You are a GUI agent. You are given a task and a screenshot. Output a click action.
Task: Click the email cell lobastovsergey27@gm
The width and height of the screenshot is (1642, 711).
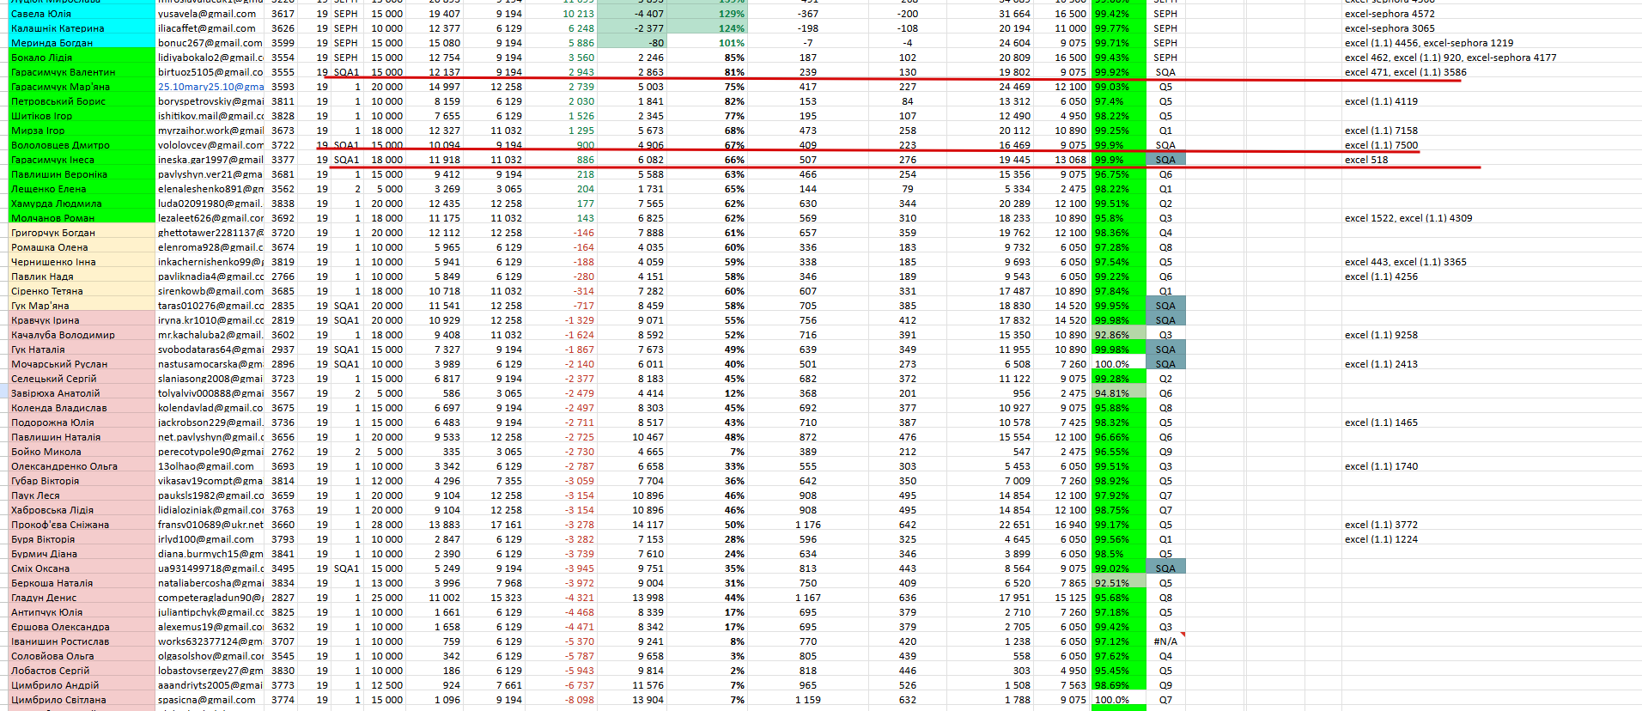tap(210, 671)
